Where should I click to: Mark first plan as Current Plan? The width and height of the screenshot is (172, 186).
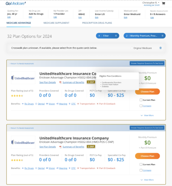coord(141,100)
